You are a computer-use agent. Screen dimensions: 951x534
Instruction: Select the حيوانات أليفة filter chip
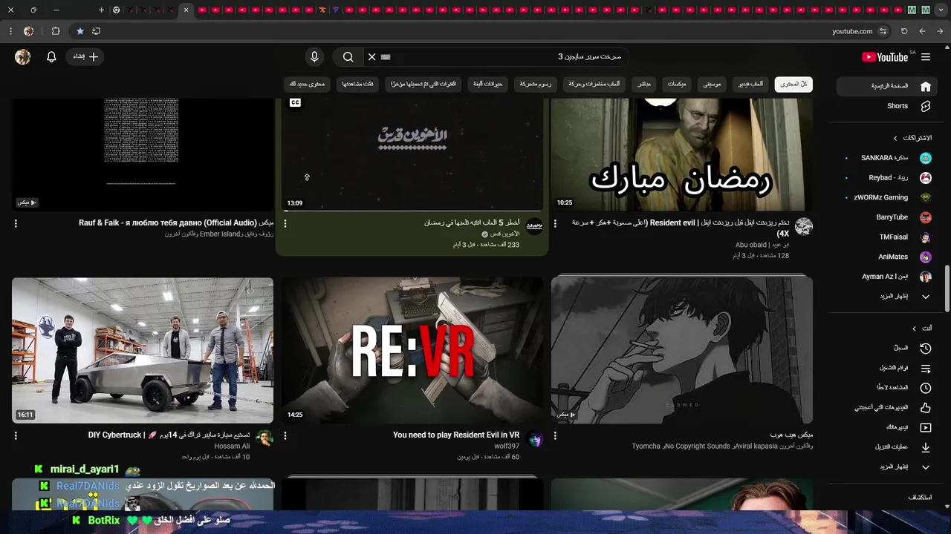[488, 85]
